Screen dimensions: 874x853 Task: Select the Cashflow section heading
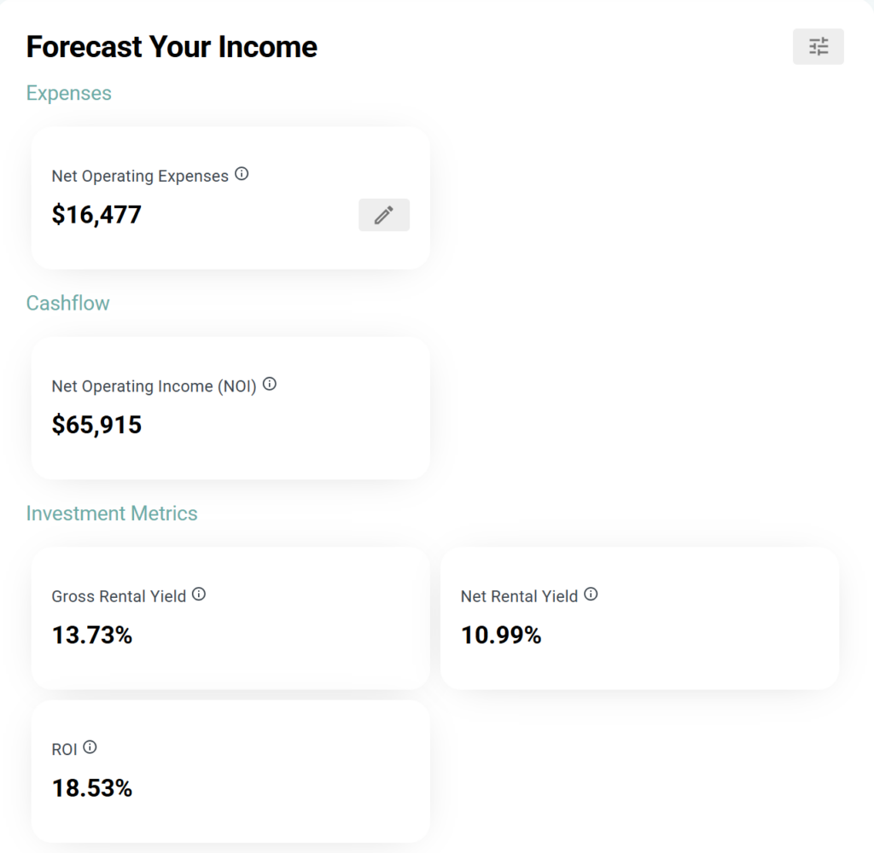68,304
